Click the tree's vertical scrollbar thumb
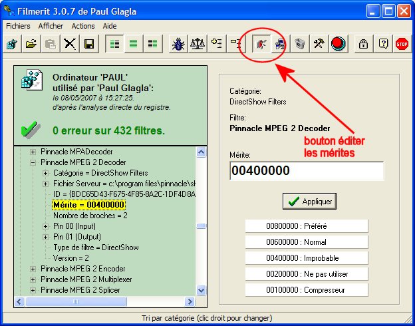This screenshot has width=415, height=326. click(201, 226)
